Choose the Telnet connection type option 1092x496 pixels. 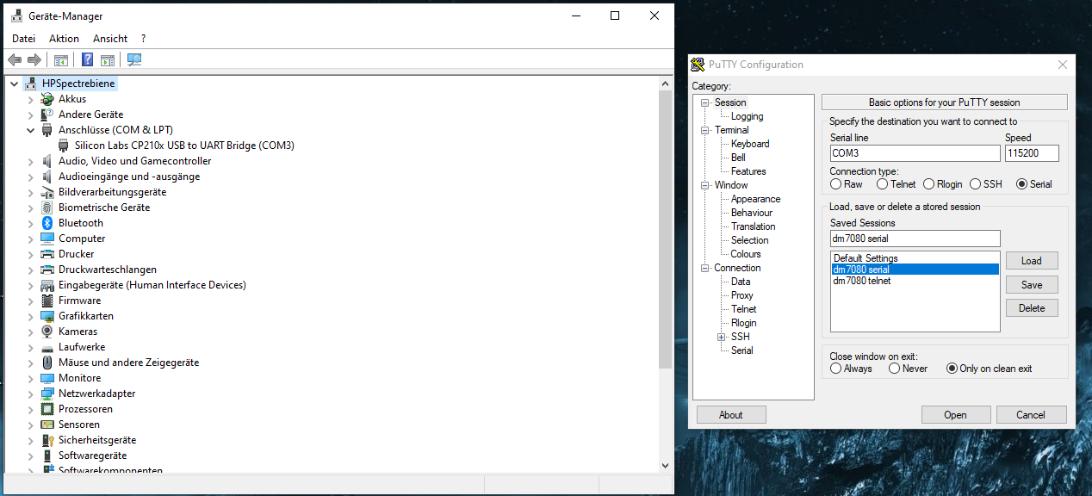(882, 184)
